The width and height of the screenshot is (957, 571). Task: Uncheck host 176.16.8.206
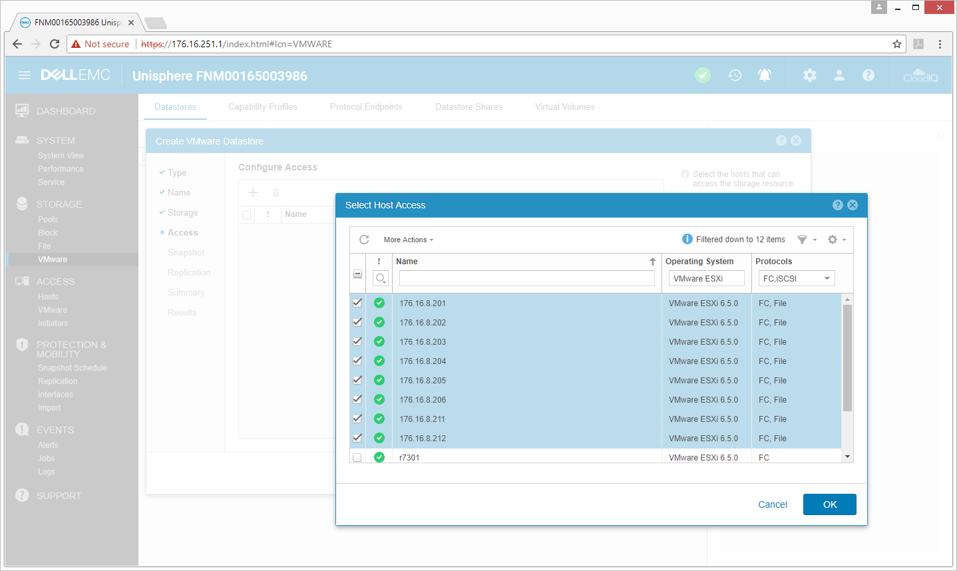(x=357, y=399)
